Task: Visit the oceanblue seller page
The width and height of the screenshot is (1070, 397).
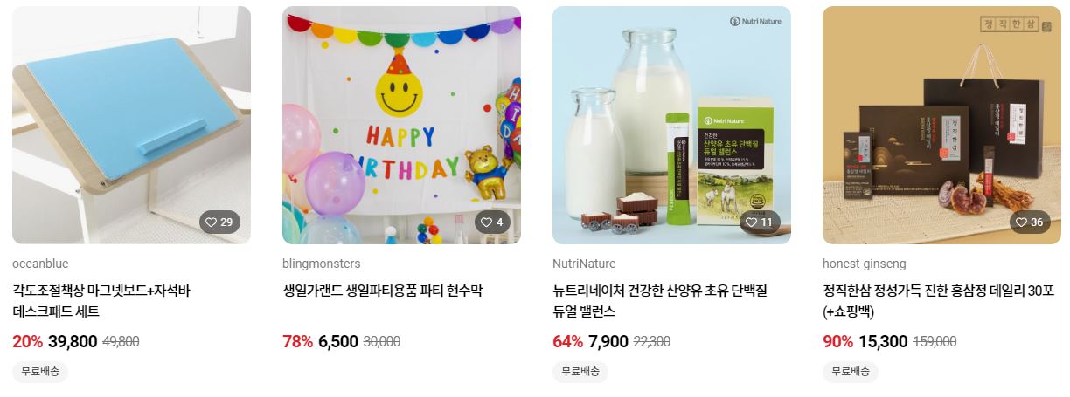Action: coord(40,264)
